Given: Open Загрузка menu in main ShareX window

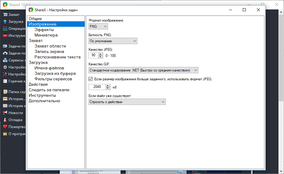Looking at the screenshot, I should (16, 22).
